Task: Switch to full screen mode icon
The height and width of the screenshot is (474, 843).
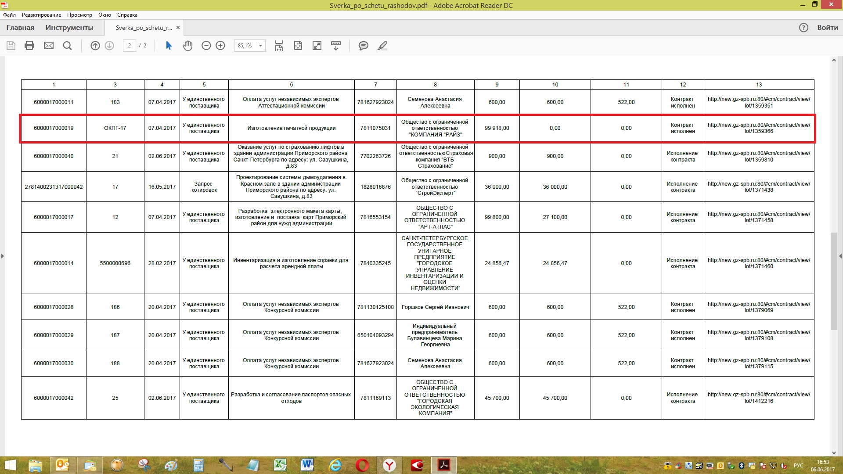Action: click(x=317, y=46)
